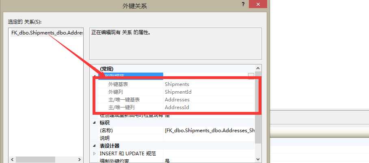This screenshot has width=369, height=163.
Task: Collapse the 标识 category
Action: (x=95, y=122)
